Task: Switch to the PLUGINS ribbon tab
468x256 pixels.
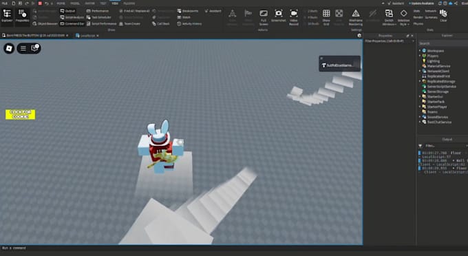Action: pos(129,3)
